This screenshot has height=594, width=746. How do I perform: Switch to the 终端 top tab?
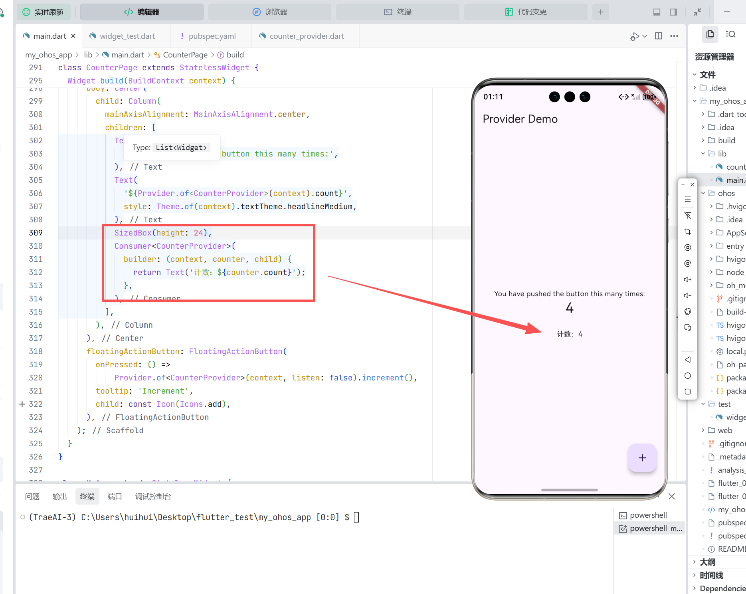398,12
